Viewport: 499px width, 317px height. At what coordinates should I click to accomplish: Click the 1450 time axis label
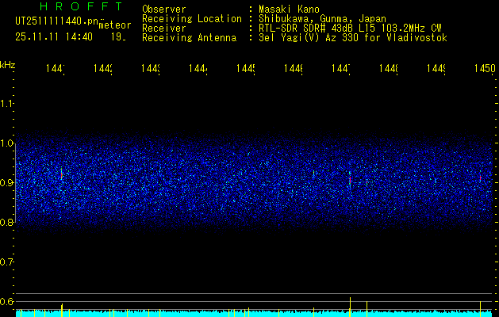485,68
